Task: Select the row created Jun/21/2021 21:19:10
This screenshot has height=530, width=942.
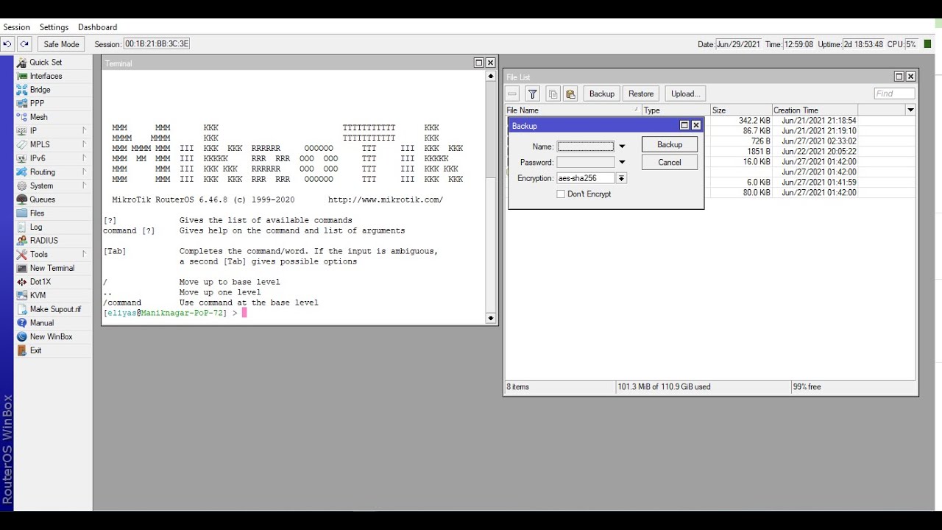Action: [x=711, y=130]
